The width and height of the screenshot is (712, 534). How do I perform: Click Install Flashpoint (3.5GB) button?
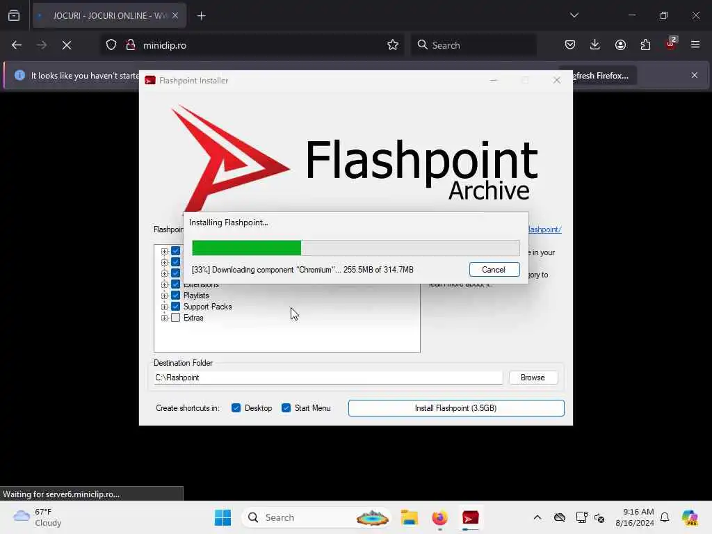(x=456, y=407)
